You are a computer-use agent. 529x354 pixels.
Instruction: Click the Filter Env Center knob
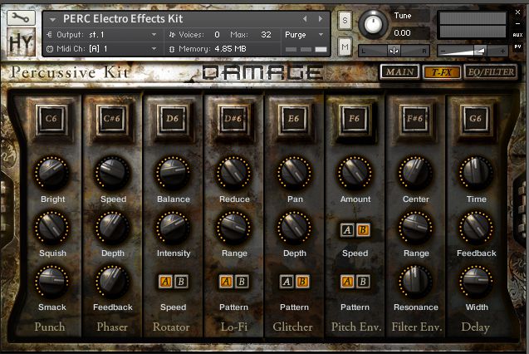pyautogui.click(x=415, y=173)
